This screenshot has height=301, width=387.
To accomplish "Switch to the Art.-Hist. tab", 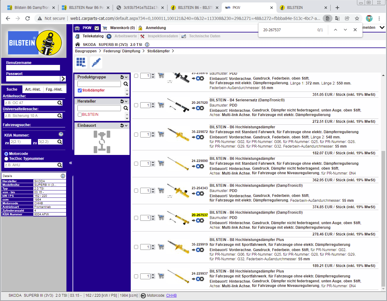I will pyautogui.click(x=33, y=89).
